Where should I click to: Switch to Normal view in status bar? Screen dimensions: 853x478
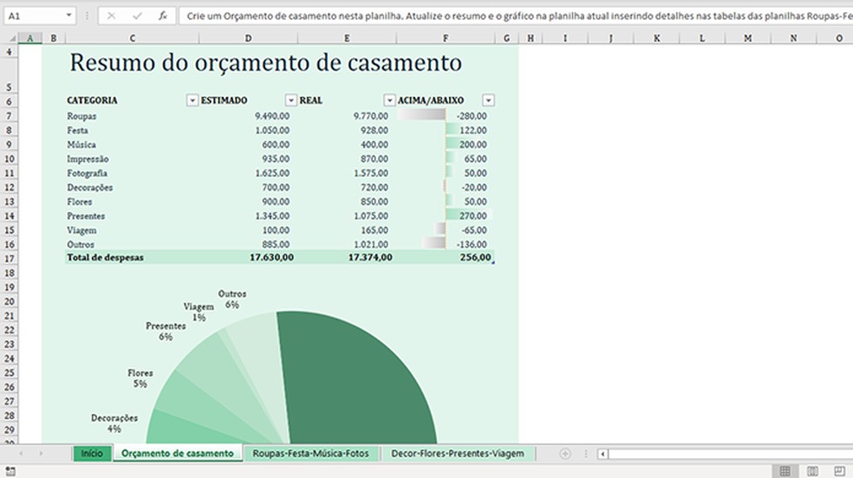[785, 470]
